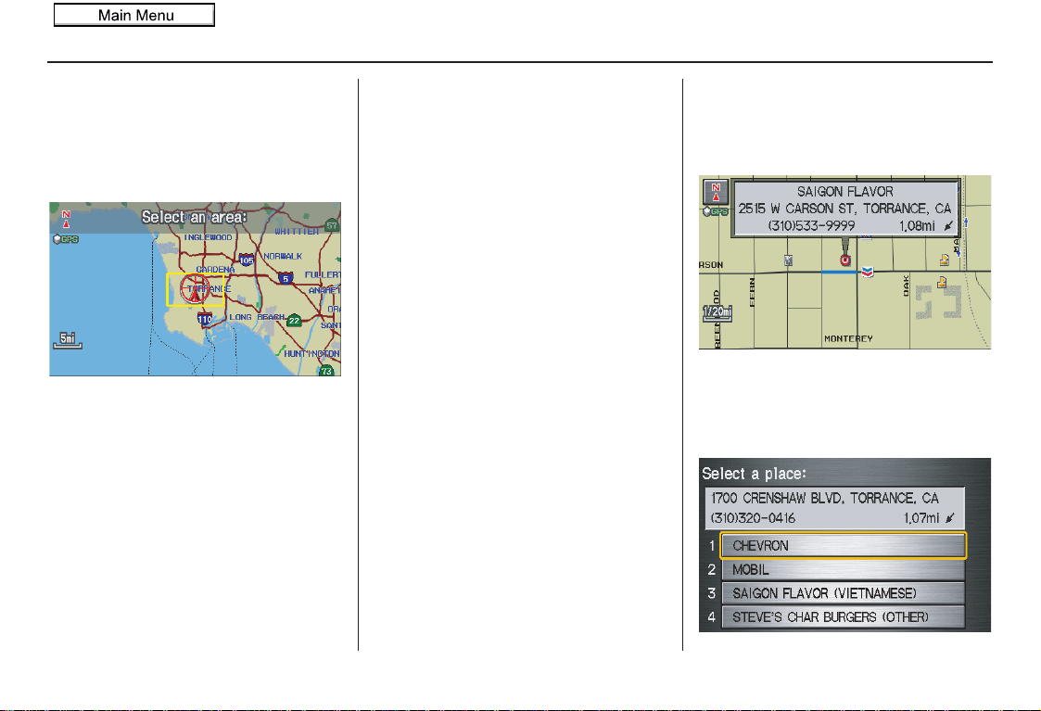Click the Interstate 5 highway shield

click(x=286, y=278)
